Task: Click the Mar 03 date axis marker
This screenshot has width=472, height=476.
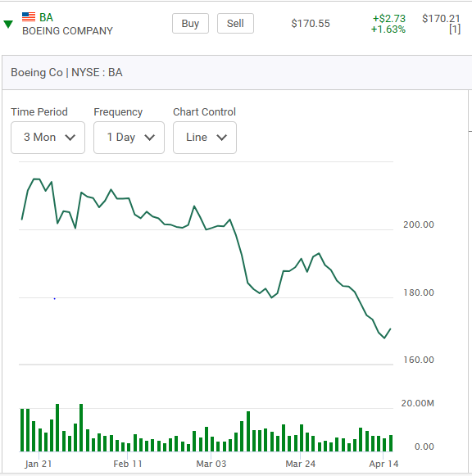Action: click(211, 464)
